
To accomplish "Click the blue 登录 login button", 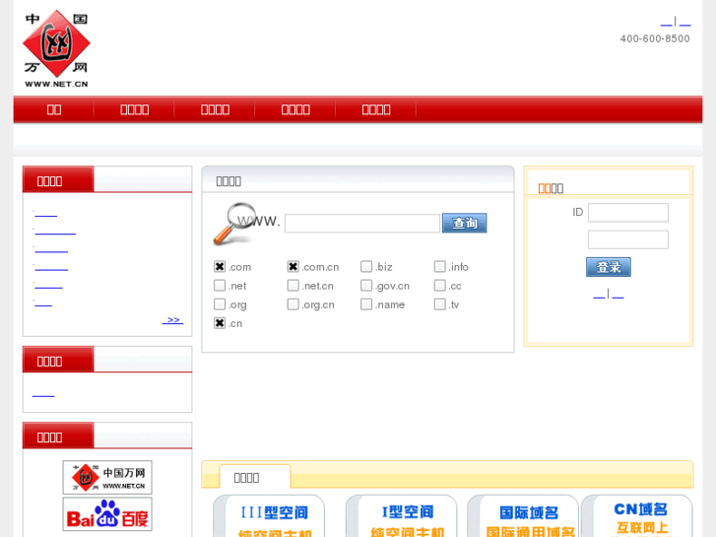I will [x=609, y=267].
